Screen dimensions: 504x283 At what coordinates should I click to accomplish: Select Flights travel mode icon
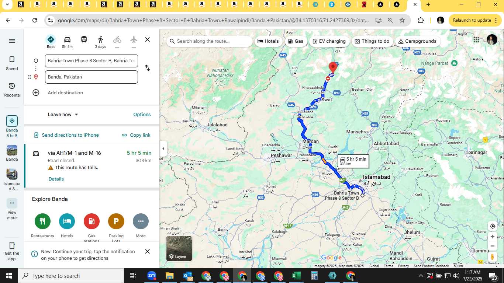(134, 39)
